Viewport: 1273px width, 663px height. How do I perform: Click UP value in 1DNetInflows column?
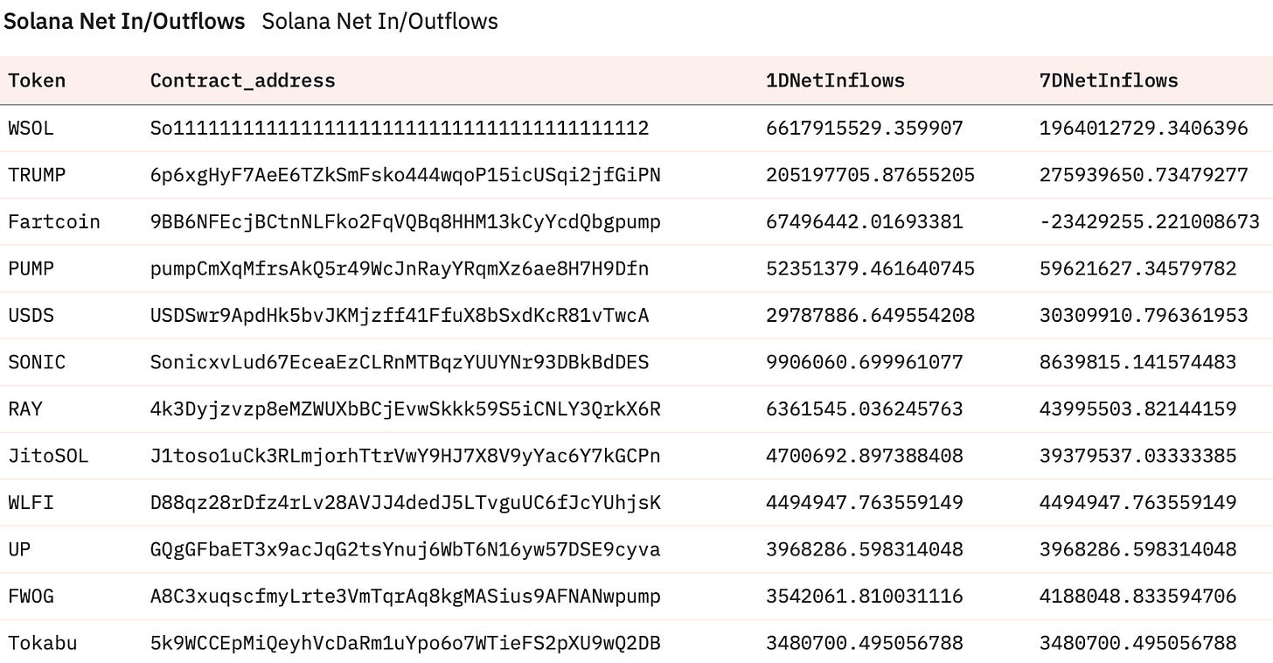pos(865,549)
